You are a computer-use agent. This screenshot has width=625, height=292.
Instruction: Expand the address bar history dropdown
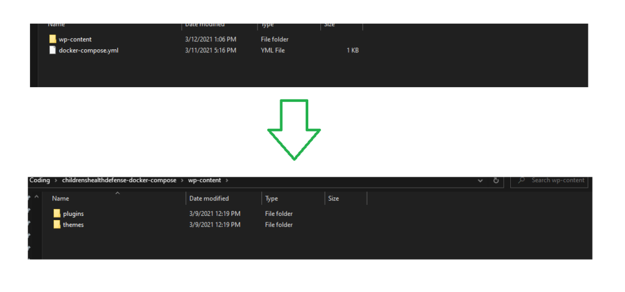(481, 180)
